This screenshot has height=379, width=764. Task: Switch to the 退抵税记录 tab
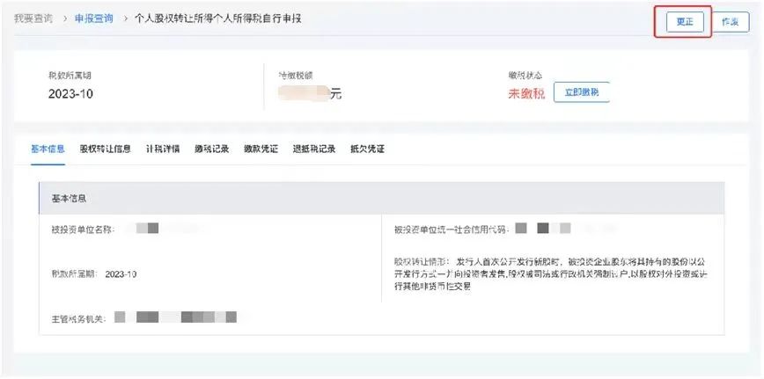314,149
